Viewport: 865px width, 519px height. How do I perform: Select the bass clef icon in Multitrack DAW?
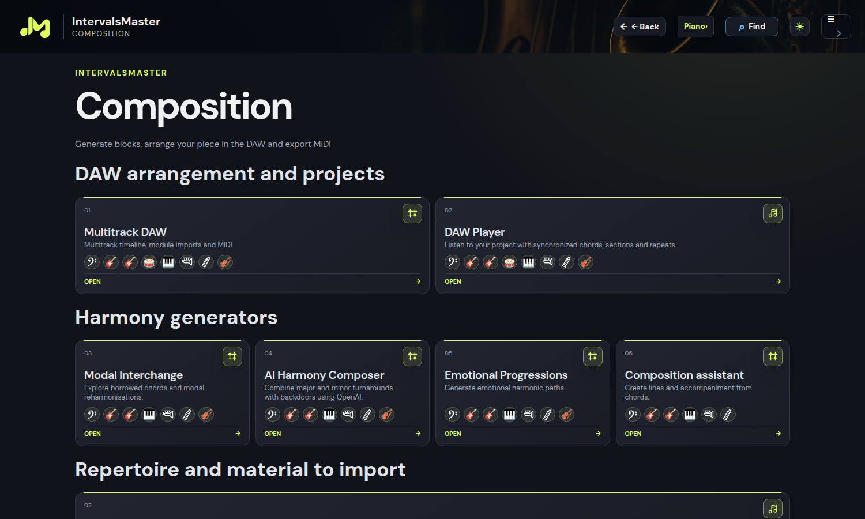pos(92,262)
